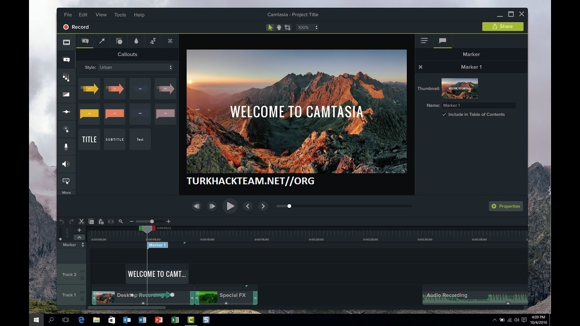Start recording with the Record button

(76, 27)
